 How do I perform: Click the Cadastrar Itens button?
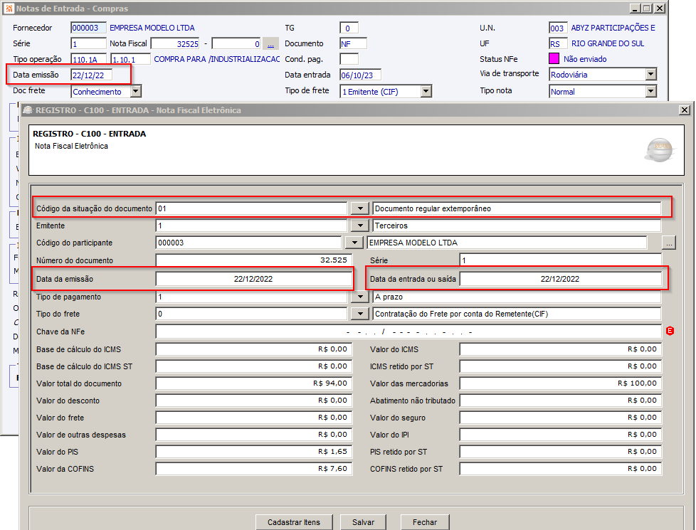(294, 522)
